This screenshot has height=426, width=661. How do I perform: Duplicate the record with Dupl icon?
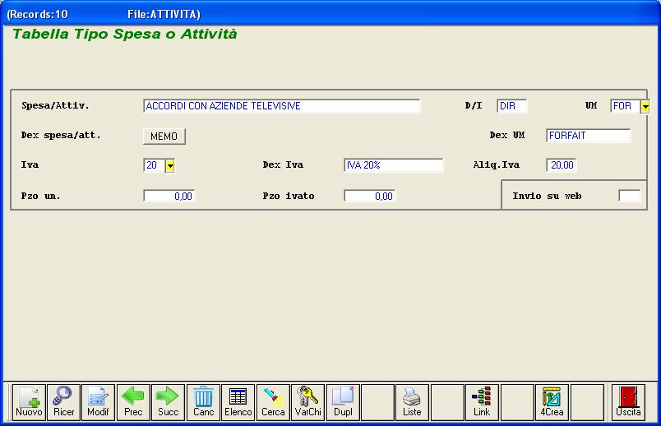click(x=343, y=402)
